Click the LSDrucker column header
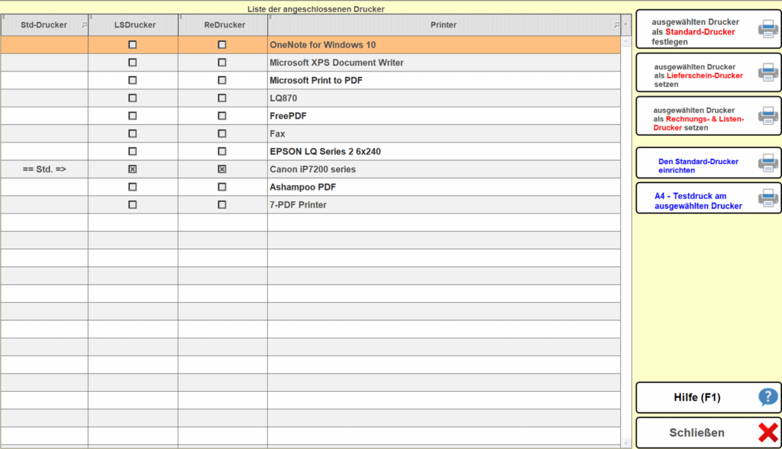The height and width of the screenshot is (449, 782). click(x=134, y=25)
